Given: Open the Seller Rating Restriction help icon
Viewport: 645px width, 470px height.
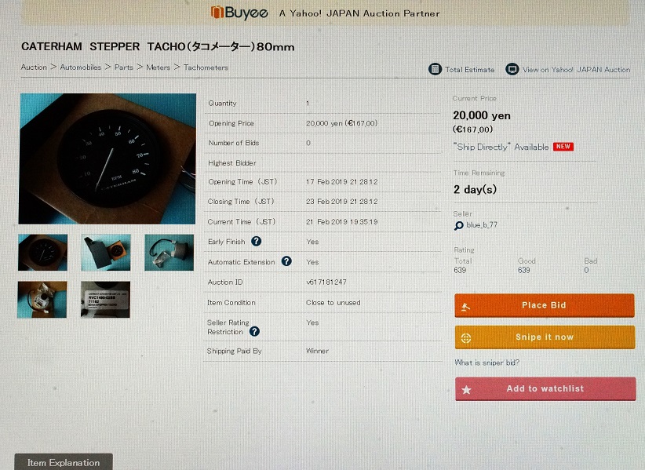Looking at the screenshot, I should (254, 331).
